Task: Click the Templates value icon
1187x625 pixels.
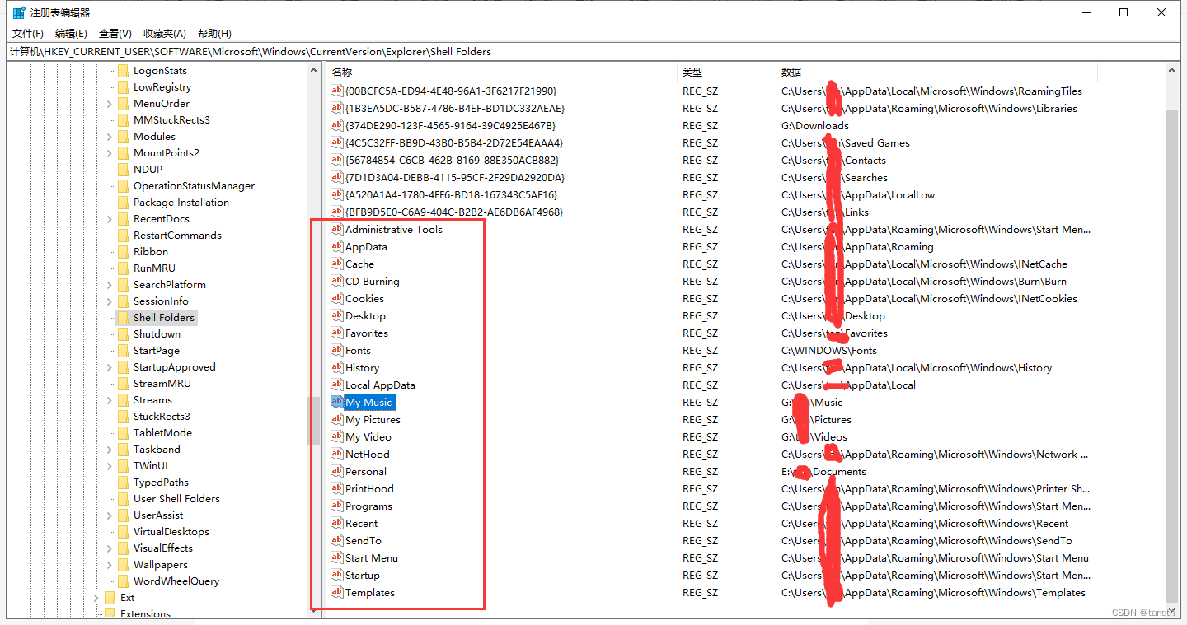Action: [x=336, y=592]
